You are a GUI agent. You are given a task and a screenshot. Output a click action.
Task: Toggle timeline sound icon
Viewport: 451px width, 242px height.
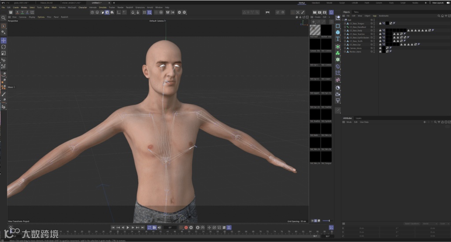tap(159, 228)
